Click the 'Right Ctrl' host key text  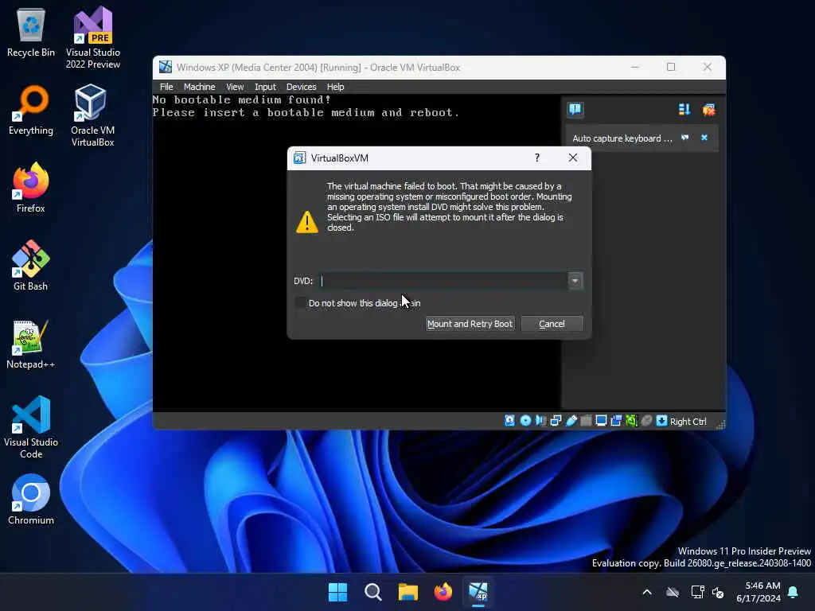tap(688, 422)
